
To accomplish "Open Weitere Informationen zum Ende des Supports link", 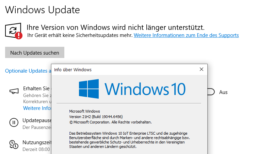I will pyautogui.click(x=186, y=35).
